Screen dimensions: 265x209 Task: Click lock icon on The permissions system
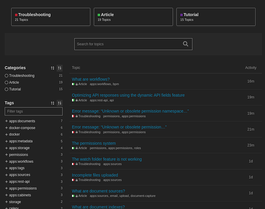[x=77, y=148]
